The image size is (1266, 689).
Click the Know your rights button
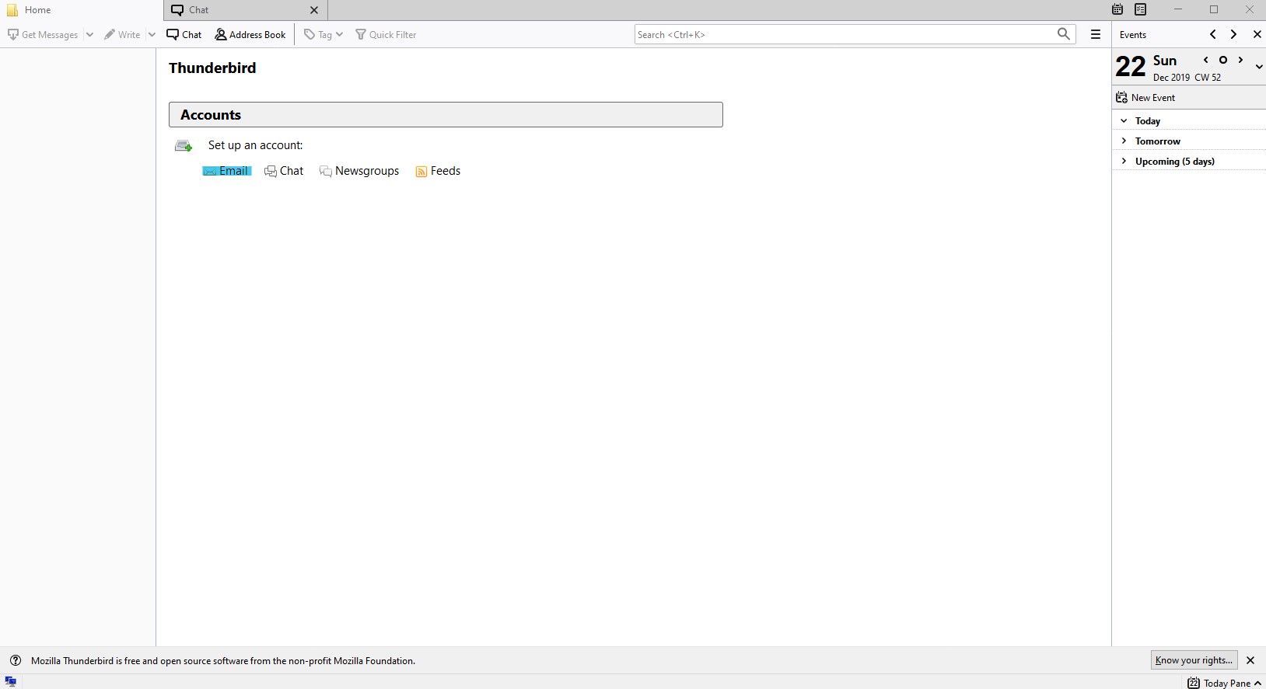tap(1194, 660)
